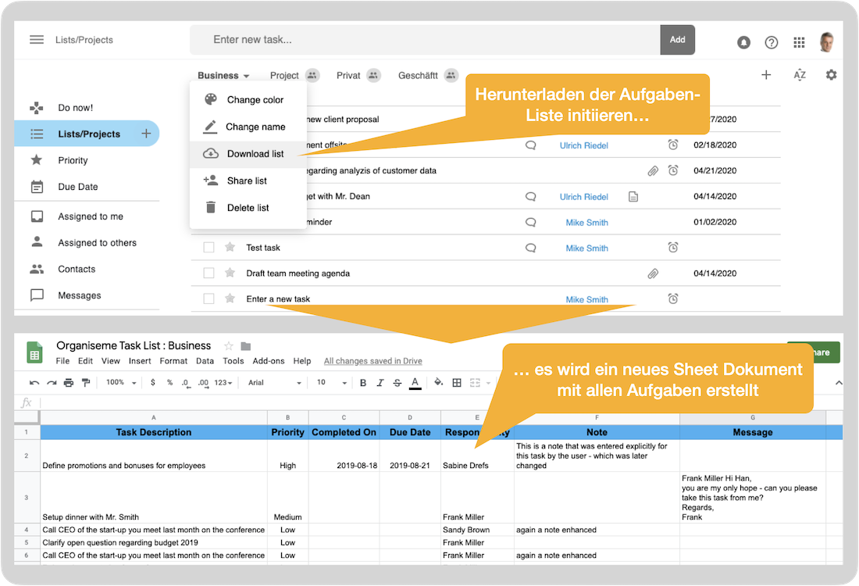Open Contacts in the sidebar
Viewport: 859px width, 586px height.
coord(77,269)
